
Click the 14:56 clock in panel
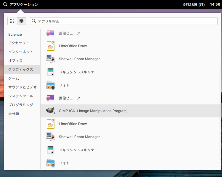pyautogui.click(x=215, y=4)
